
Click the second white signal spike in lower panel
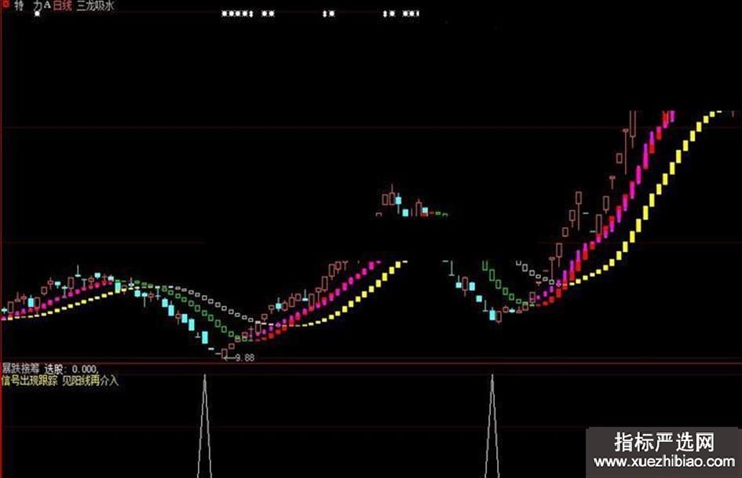(492, 426)
